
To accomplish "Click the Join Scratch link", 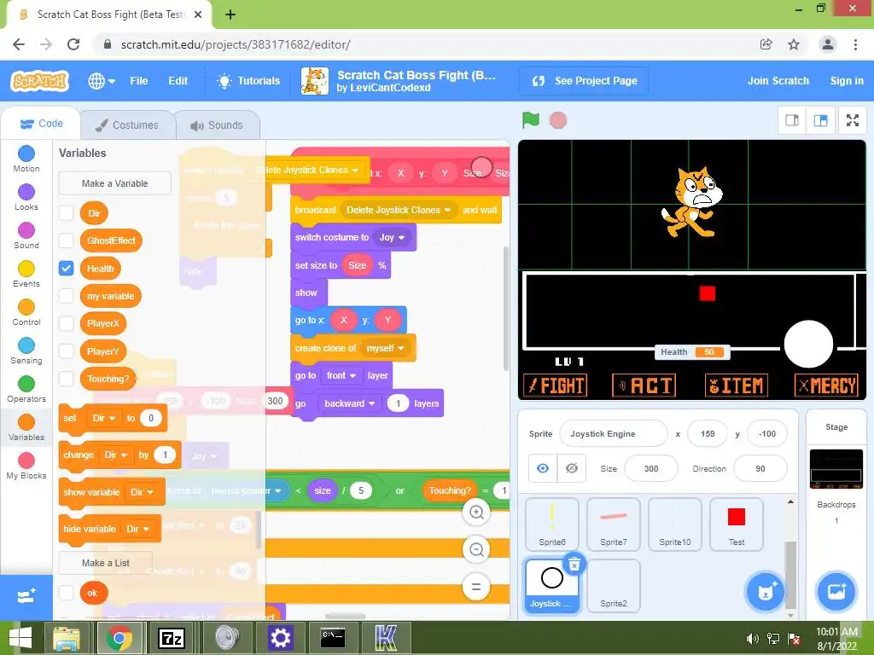I will tap(778, 81).
